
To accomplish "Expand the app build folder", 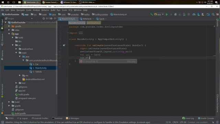I will point(13,38).
